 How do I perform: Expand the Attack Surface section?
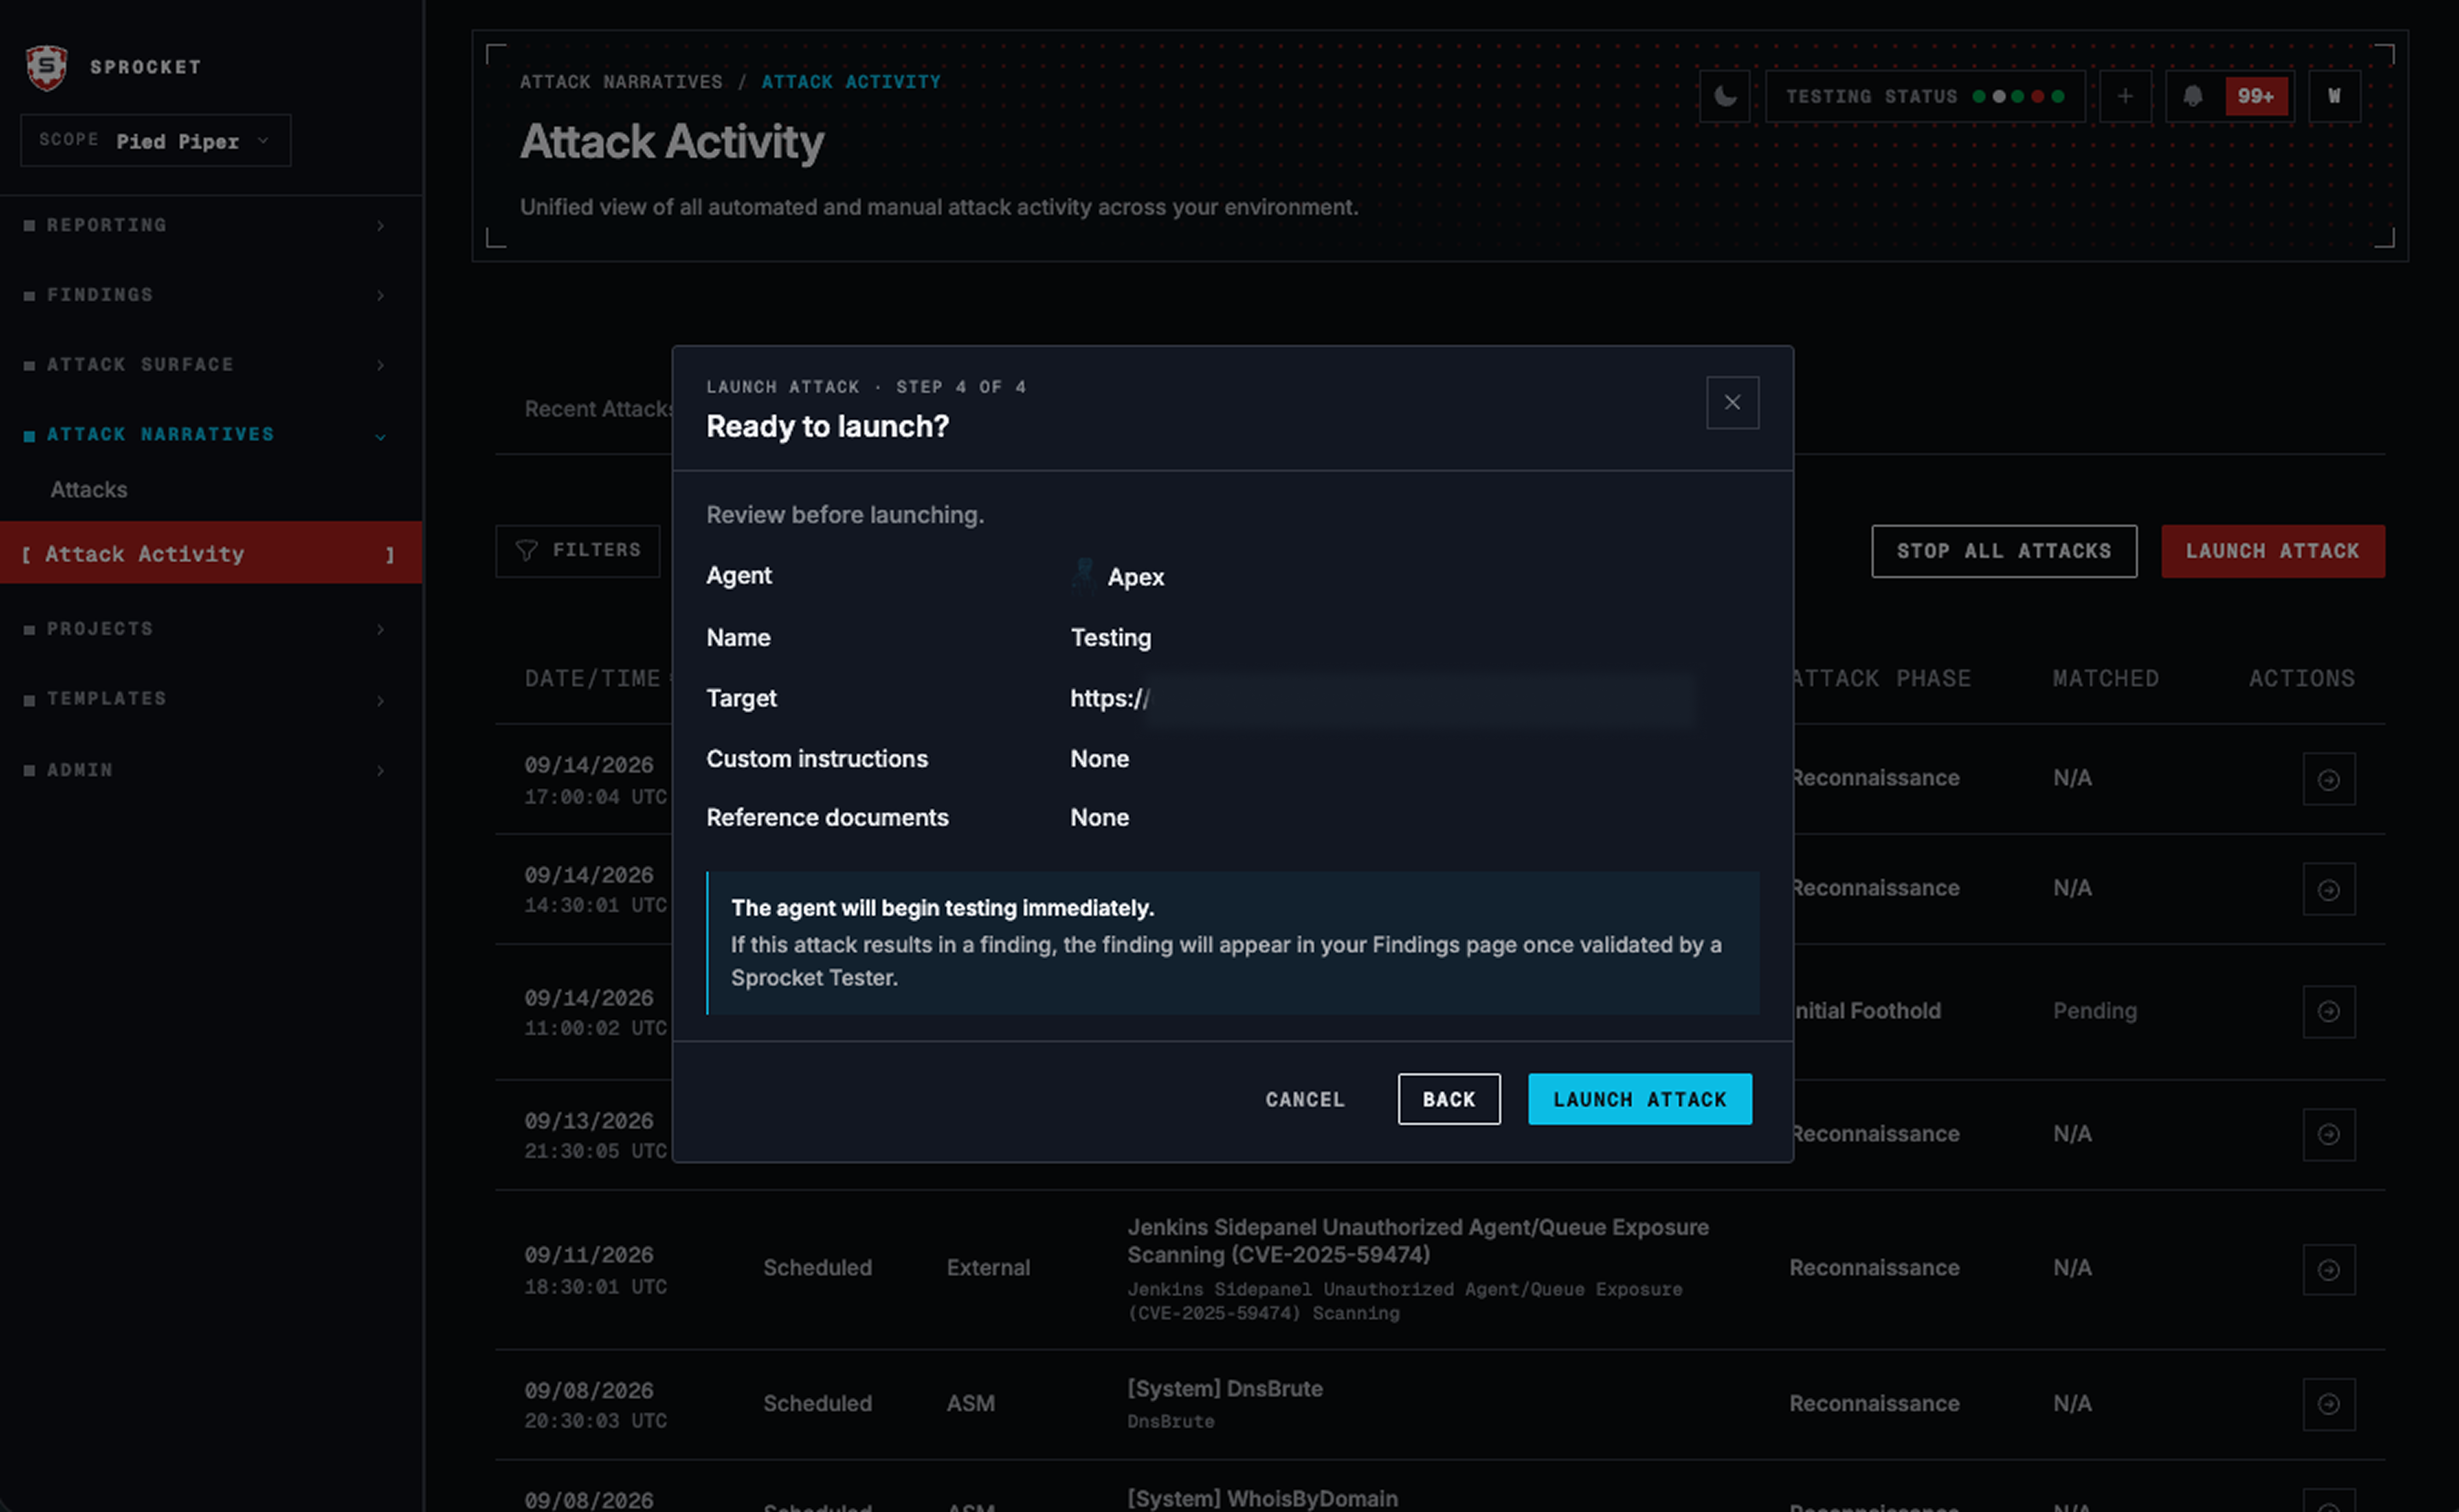tap(205, 365)
